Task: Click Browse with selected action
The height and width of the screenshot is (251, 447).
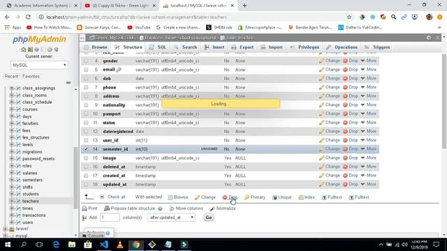Action: pyautogui.click(x=178, y=197)
